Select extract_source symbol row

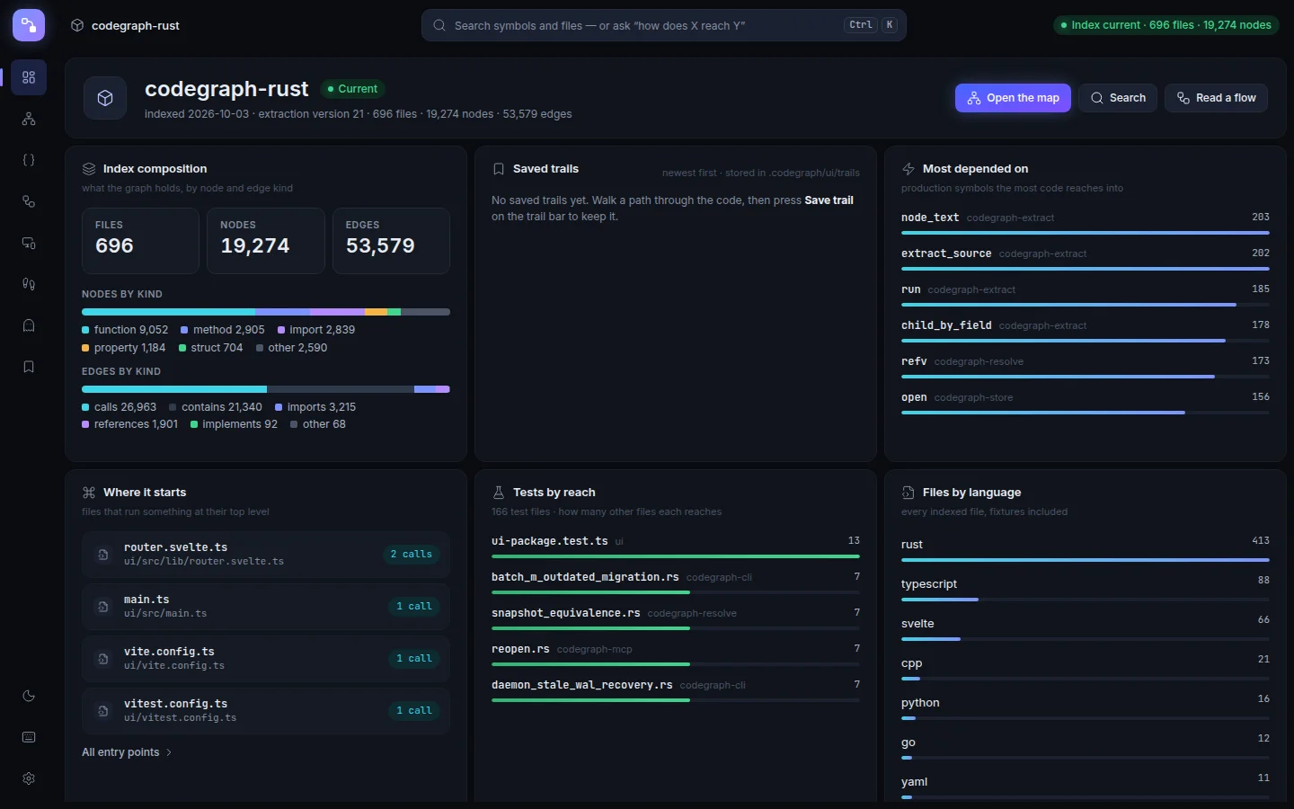(1086, 258)
